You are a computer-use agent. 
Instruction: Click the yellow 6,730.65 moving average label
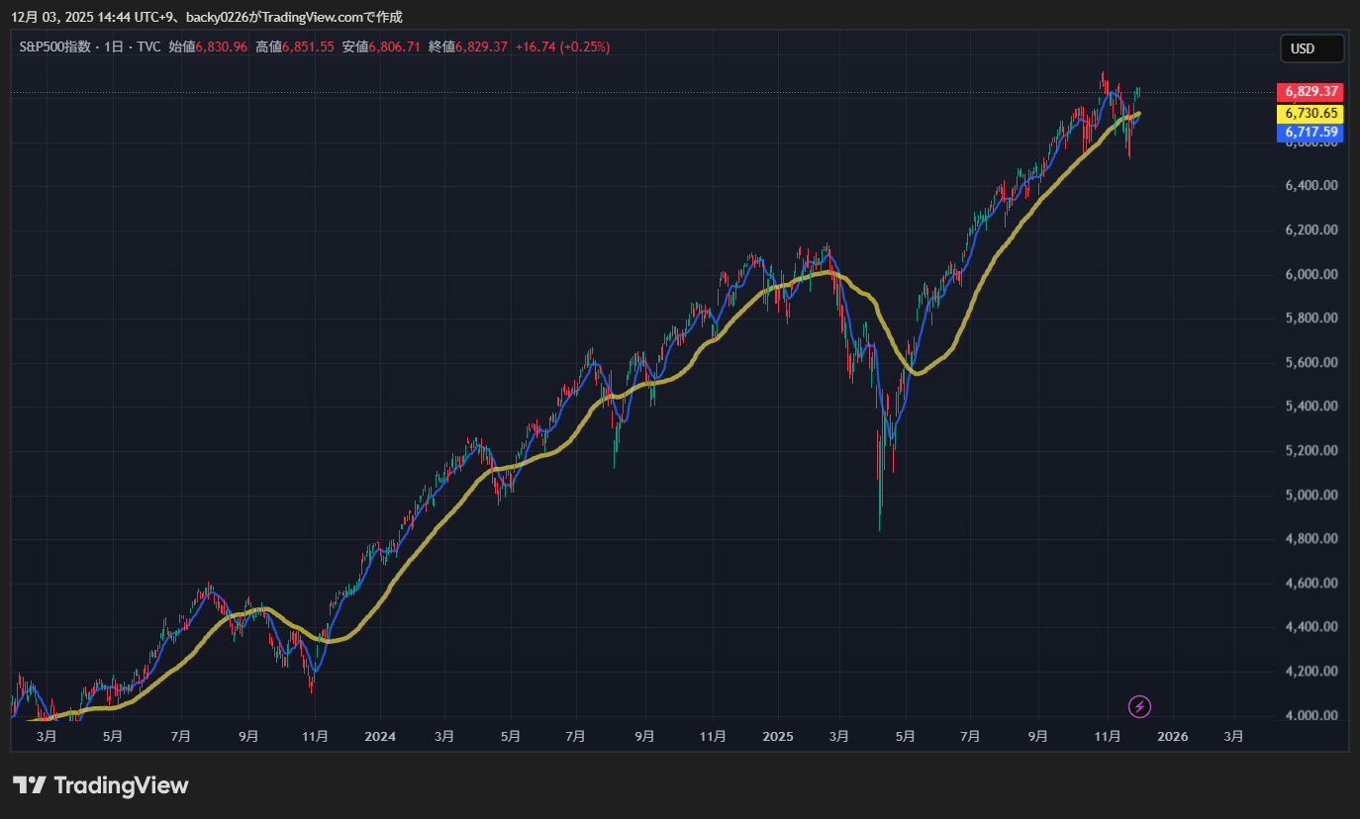click(x=1311, y=114)
